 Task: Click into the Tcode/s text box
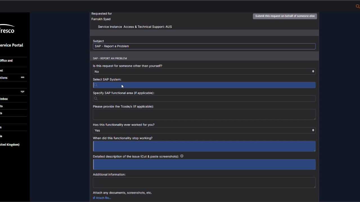coord(204,114)
